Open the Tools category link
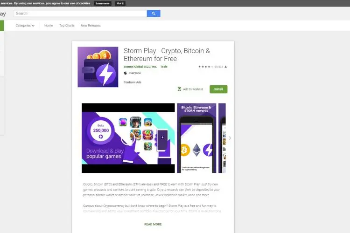 pos(164,67)
